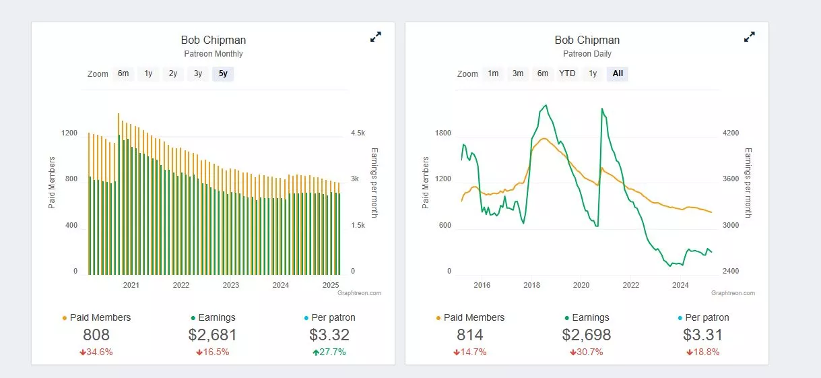Click the $2,698 earnings value

[x=587, y=335]
